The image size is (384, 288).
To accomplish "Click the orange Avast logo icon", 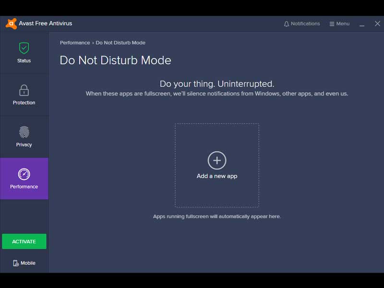I will tap(11, 24).
